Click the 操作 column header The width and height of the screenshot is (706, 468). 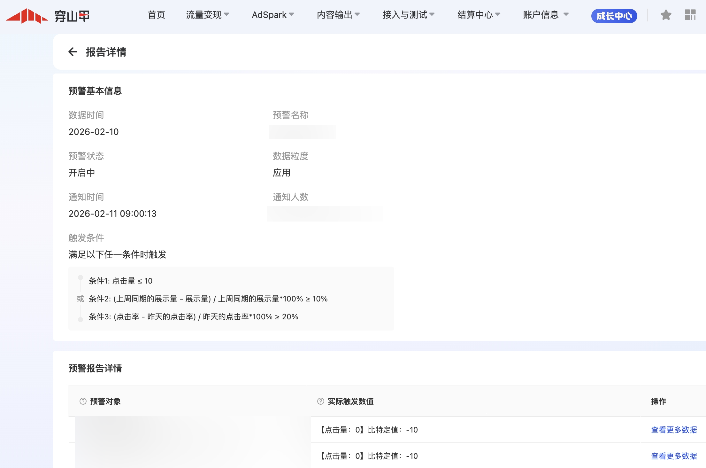(x=658, y=401)
